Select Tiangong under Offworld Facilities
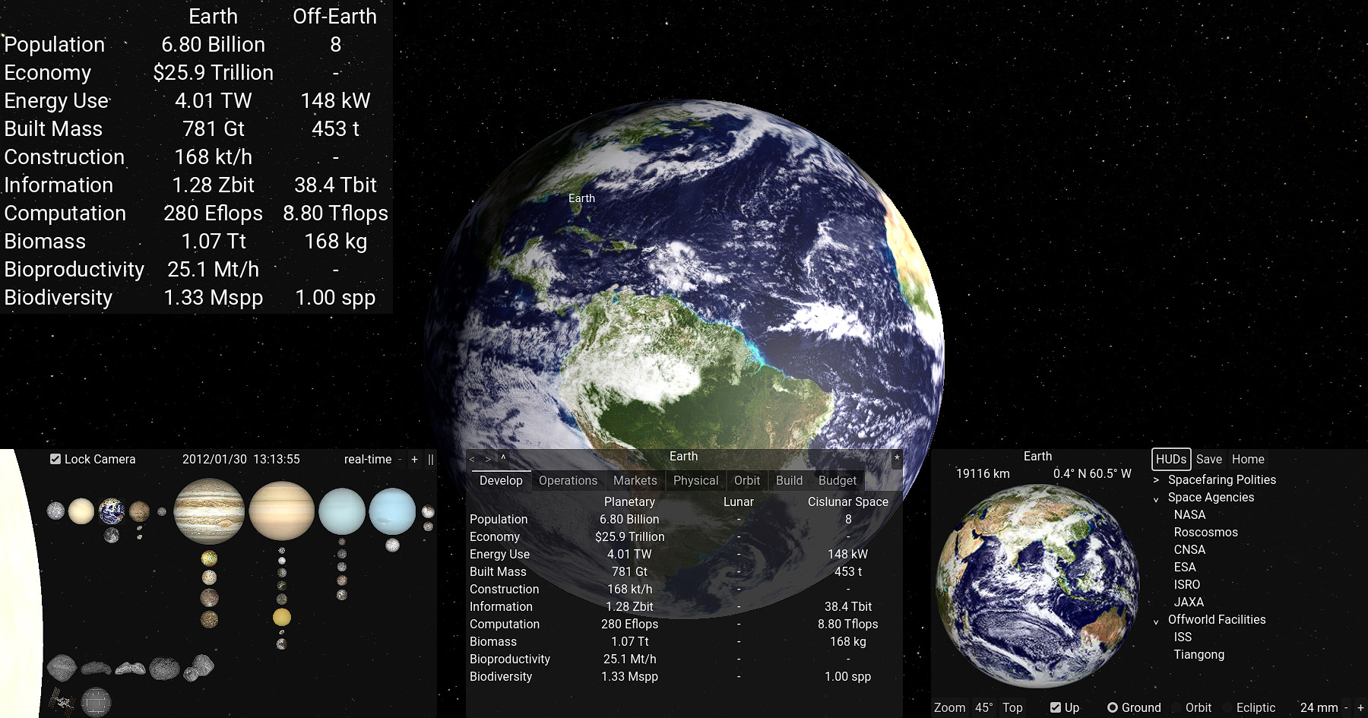The image size is (1368, 718). (1199, 654)
